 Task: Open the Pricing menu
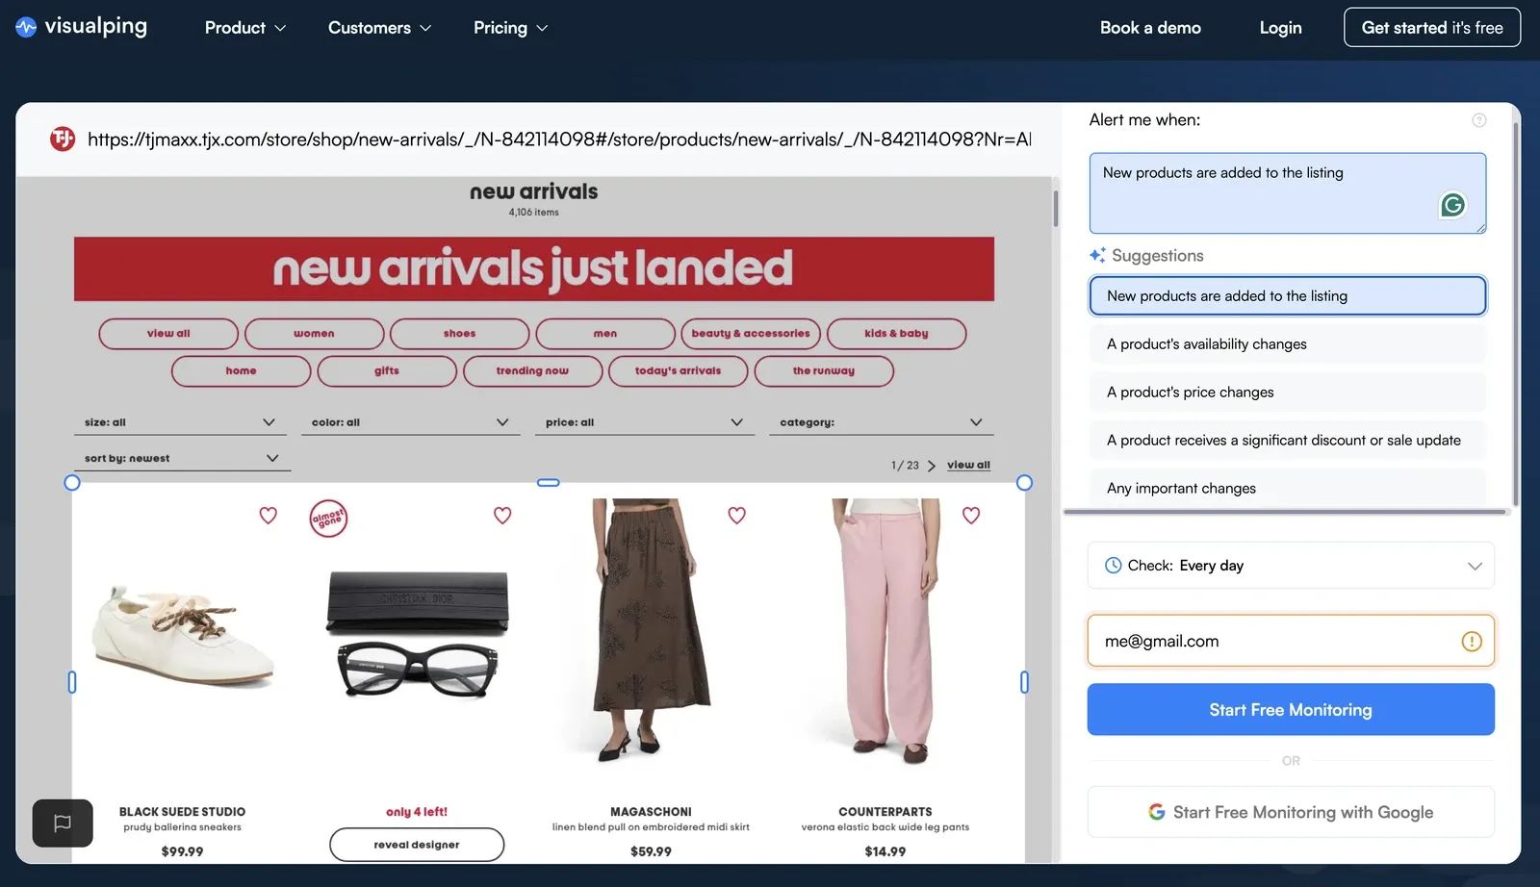tap(510, 28)
